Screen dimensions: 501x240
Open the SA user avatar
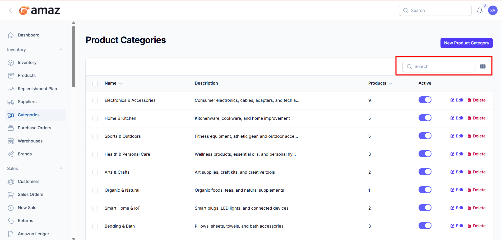(x=493, y=11)
